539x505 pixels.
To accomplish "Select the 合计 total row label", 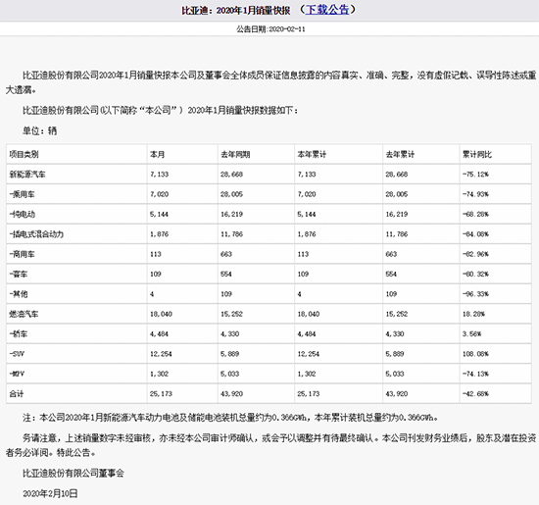I will (17, 394).
